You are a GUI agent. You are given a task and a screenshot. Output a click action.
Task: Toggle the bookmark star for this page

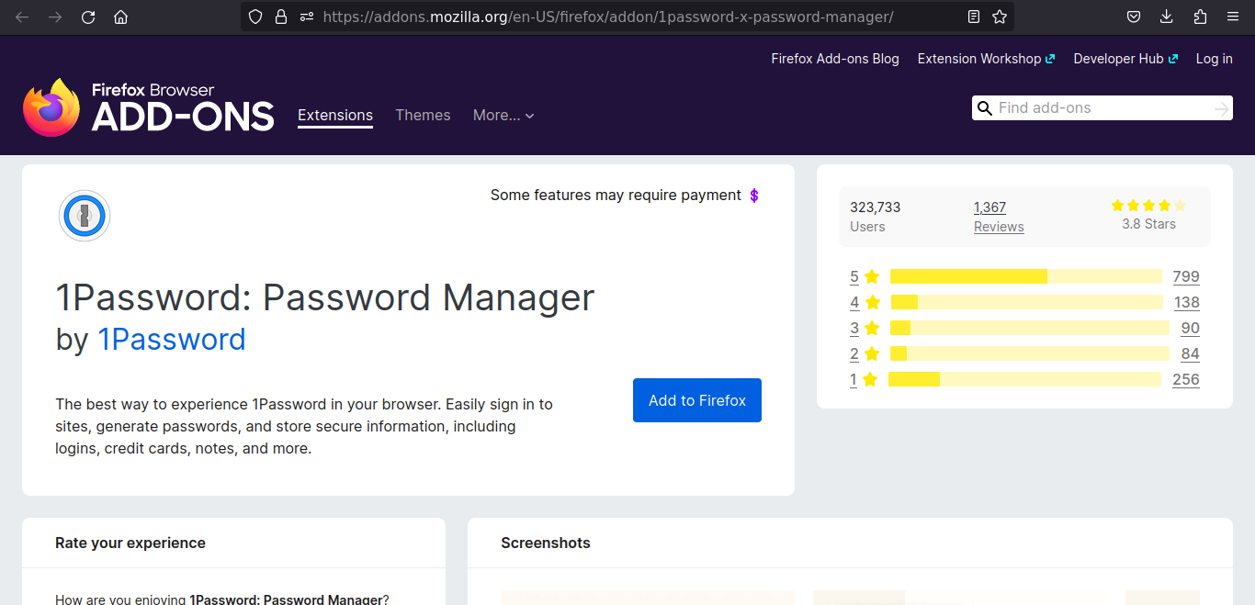998,17
